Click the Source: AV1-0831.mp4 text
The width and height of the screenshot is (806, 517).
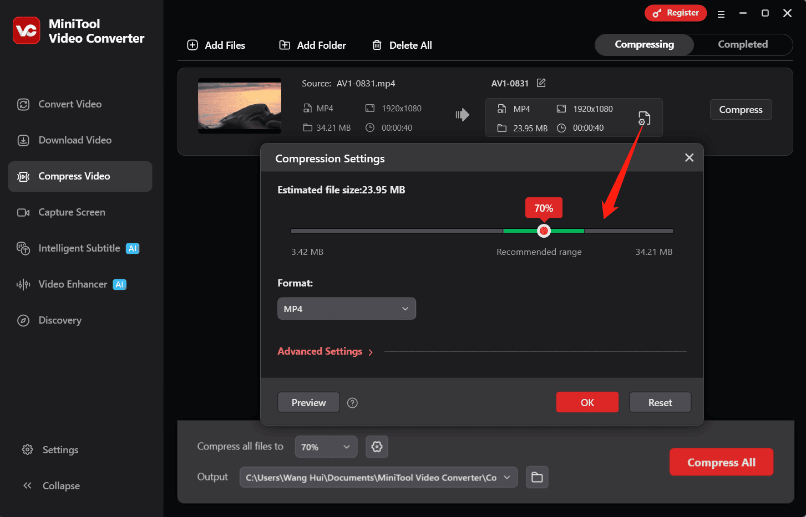click(x=348, y=84)
